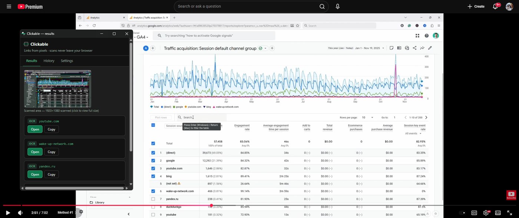Open video player settings gear
Image resolution: width=519 pixels, height=218 pixels.
tap(486, 213)
